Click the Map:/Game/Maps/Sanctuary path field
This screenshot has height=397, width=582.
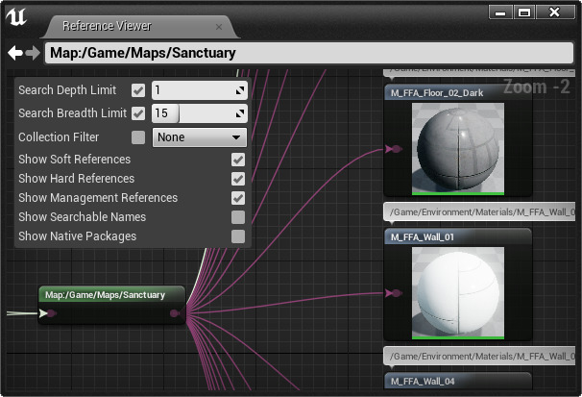pos(307,53)
